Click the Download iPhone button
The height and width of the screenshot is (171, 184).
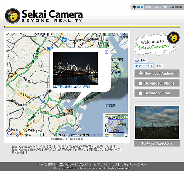pos(157,83)
